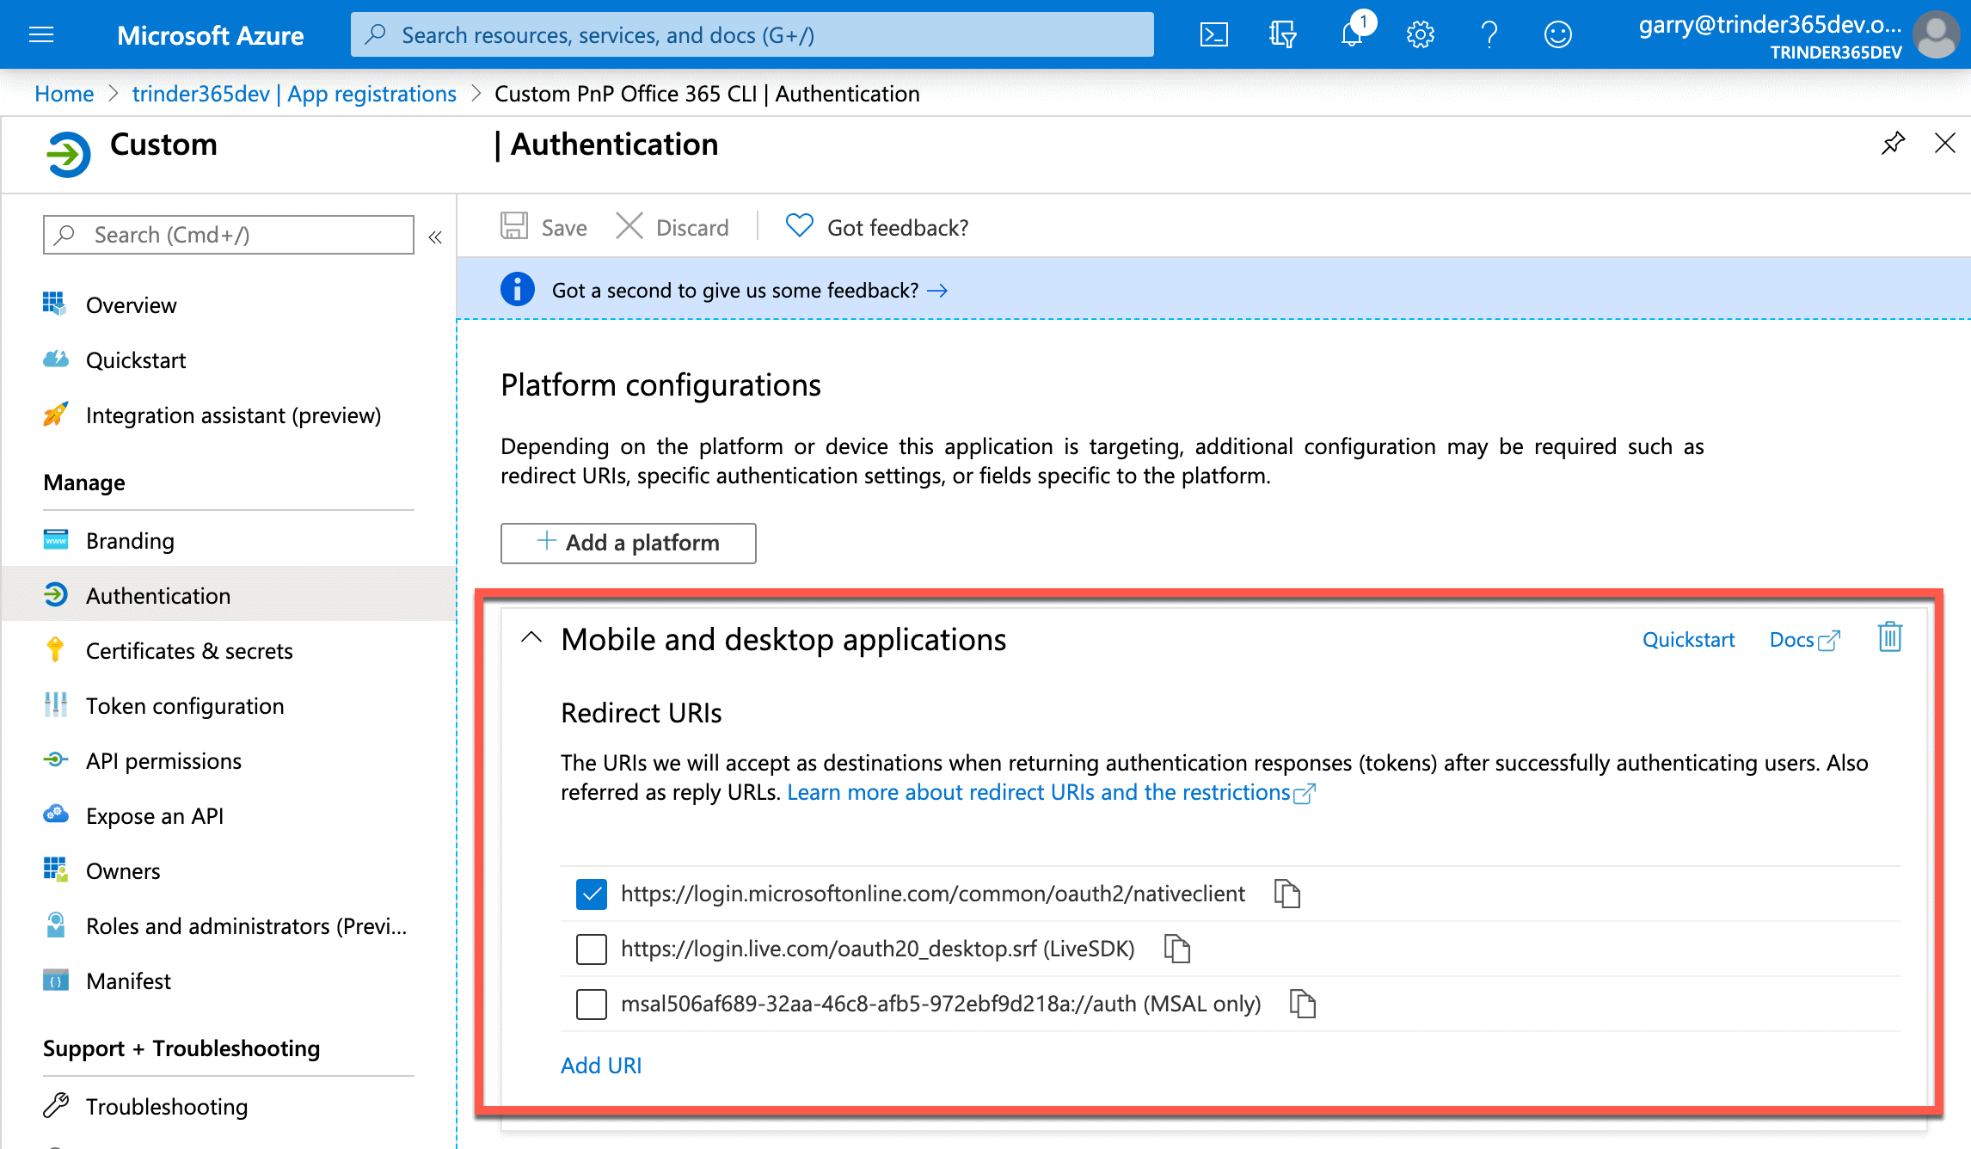Click Got a second feedback arrow link
1971x1149 pixels.
point(937,291)
